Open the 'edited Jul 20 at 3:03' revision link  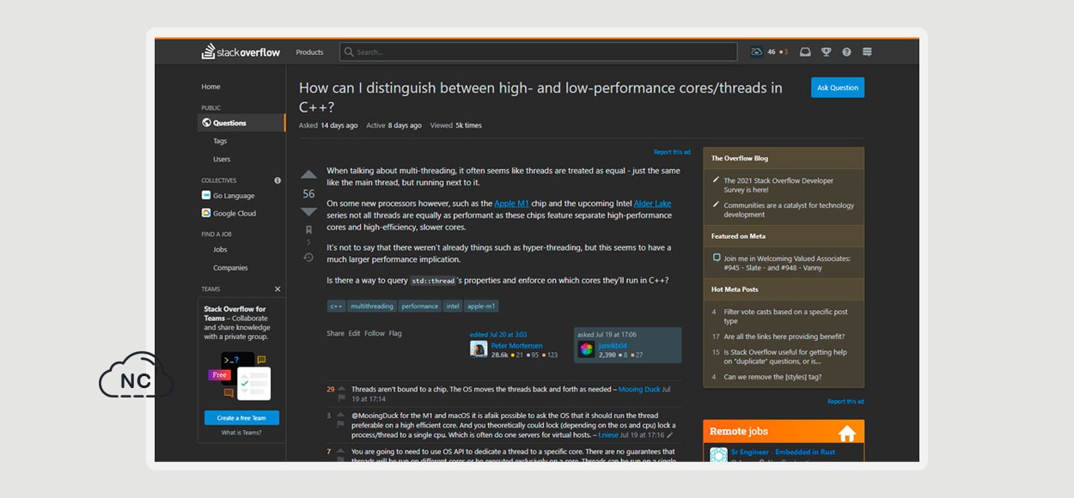[x=498, y=334]
